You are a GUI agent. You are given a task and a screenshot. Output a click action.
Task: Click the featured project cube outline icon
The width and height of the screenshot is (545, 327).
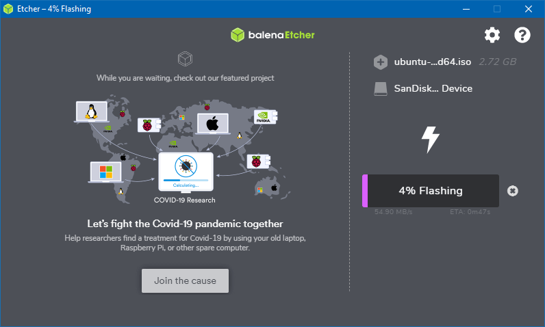pyautogui.click(x=186, y=59)
